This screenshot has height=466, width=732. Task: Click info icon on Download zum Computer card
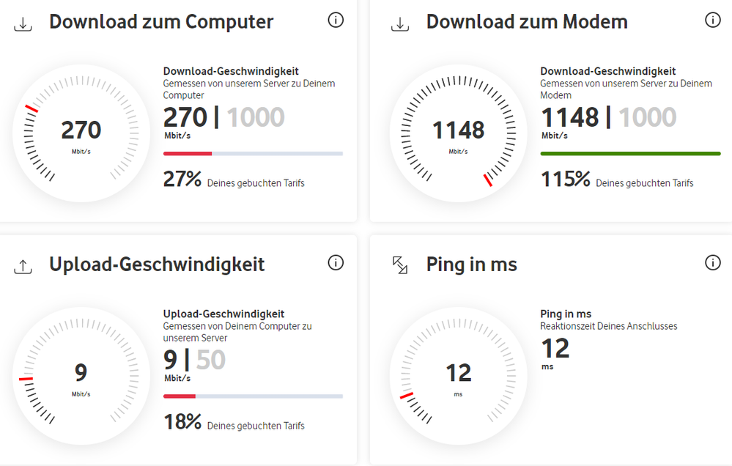336,21
